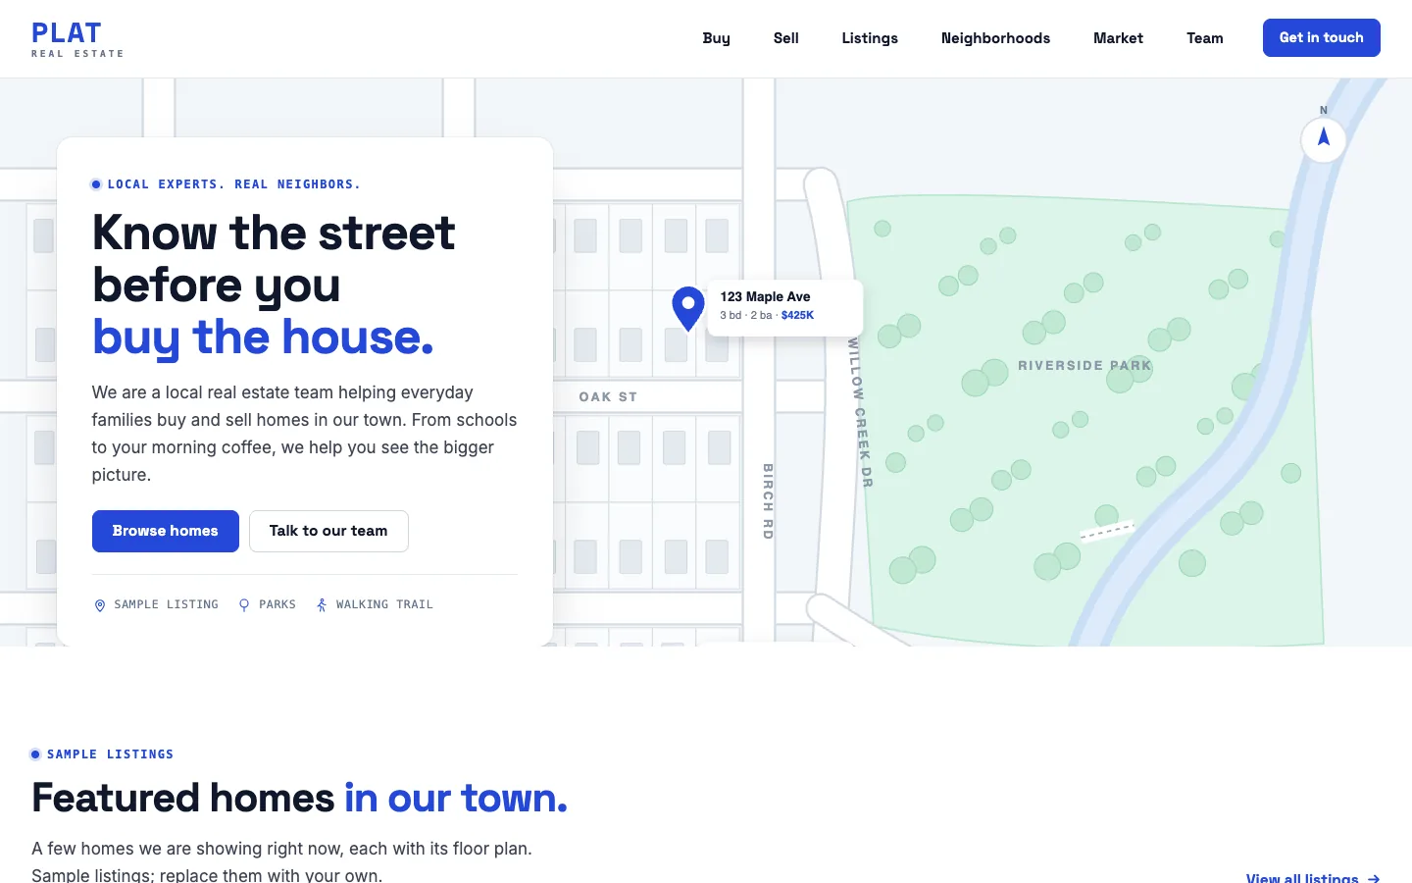This screenshot has height=883, width=1412.
Task: Click the Talk to our team button
Action: [328, 531]
